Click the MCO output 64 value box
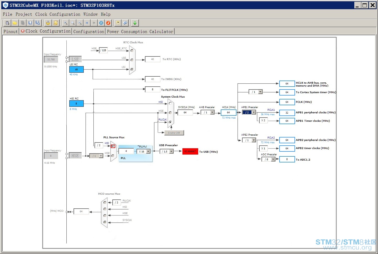 coord(81,211)
